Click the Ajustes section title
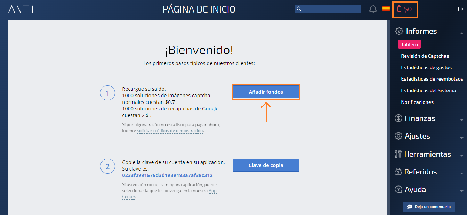The width and height of the screenshot is (467, 215). [x=417, y=136]
